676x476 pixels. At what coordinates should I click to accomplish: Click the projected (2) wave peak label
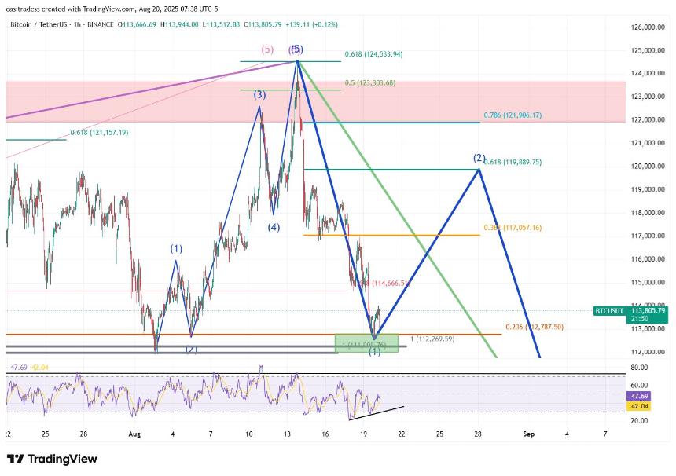point(479,158)
